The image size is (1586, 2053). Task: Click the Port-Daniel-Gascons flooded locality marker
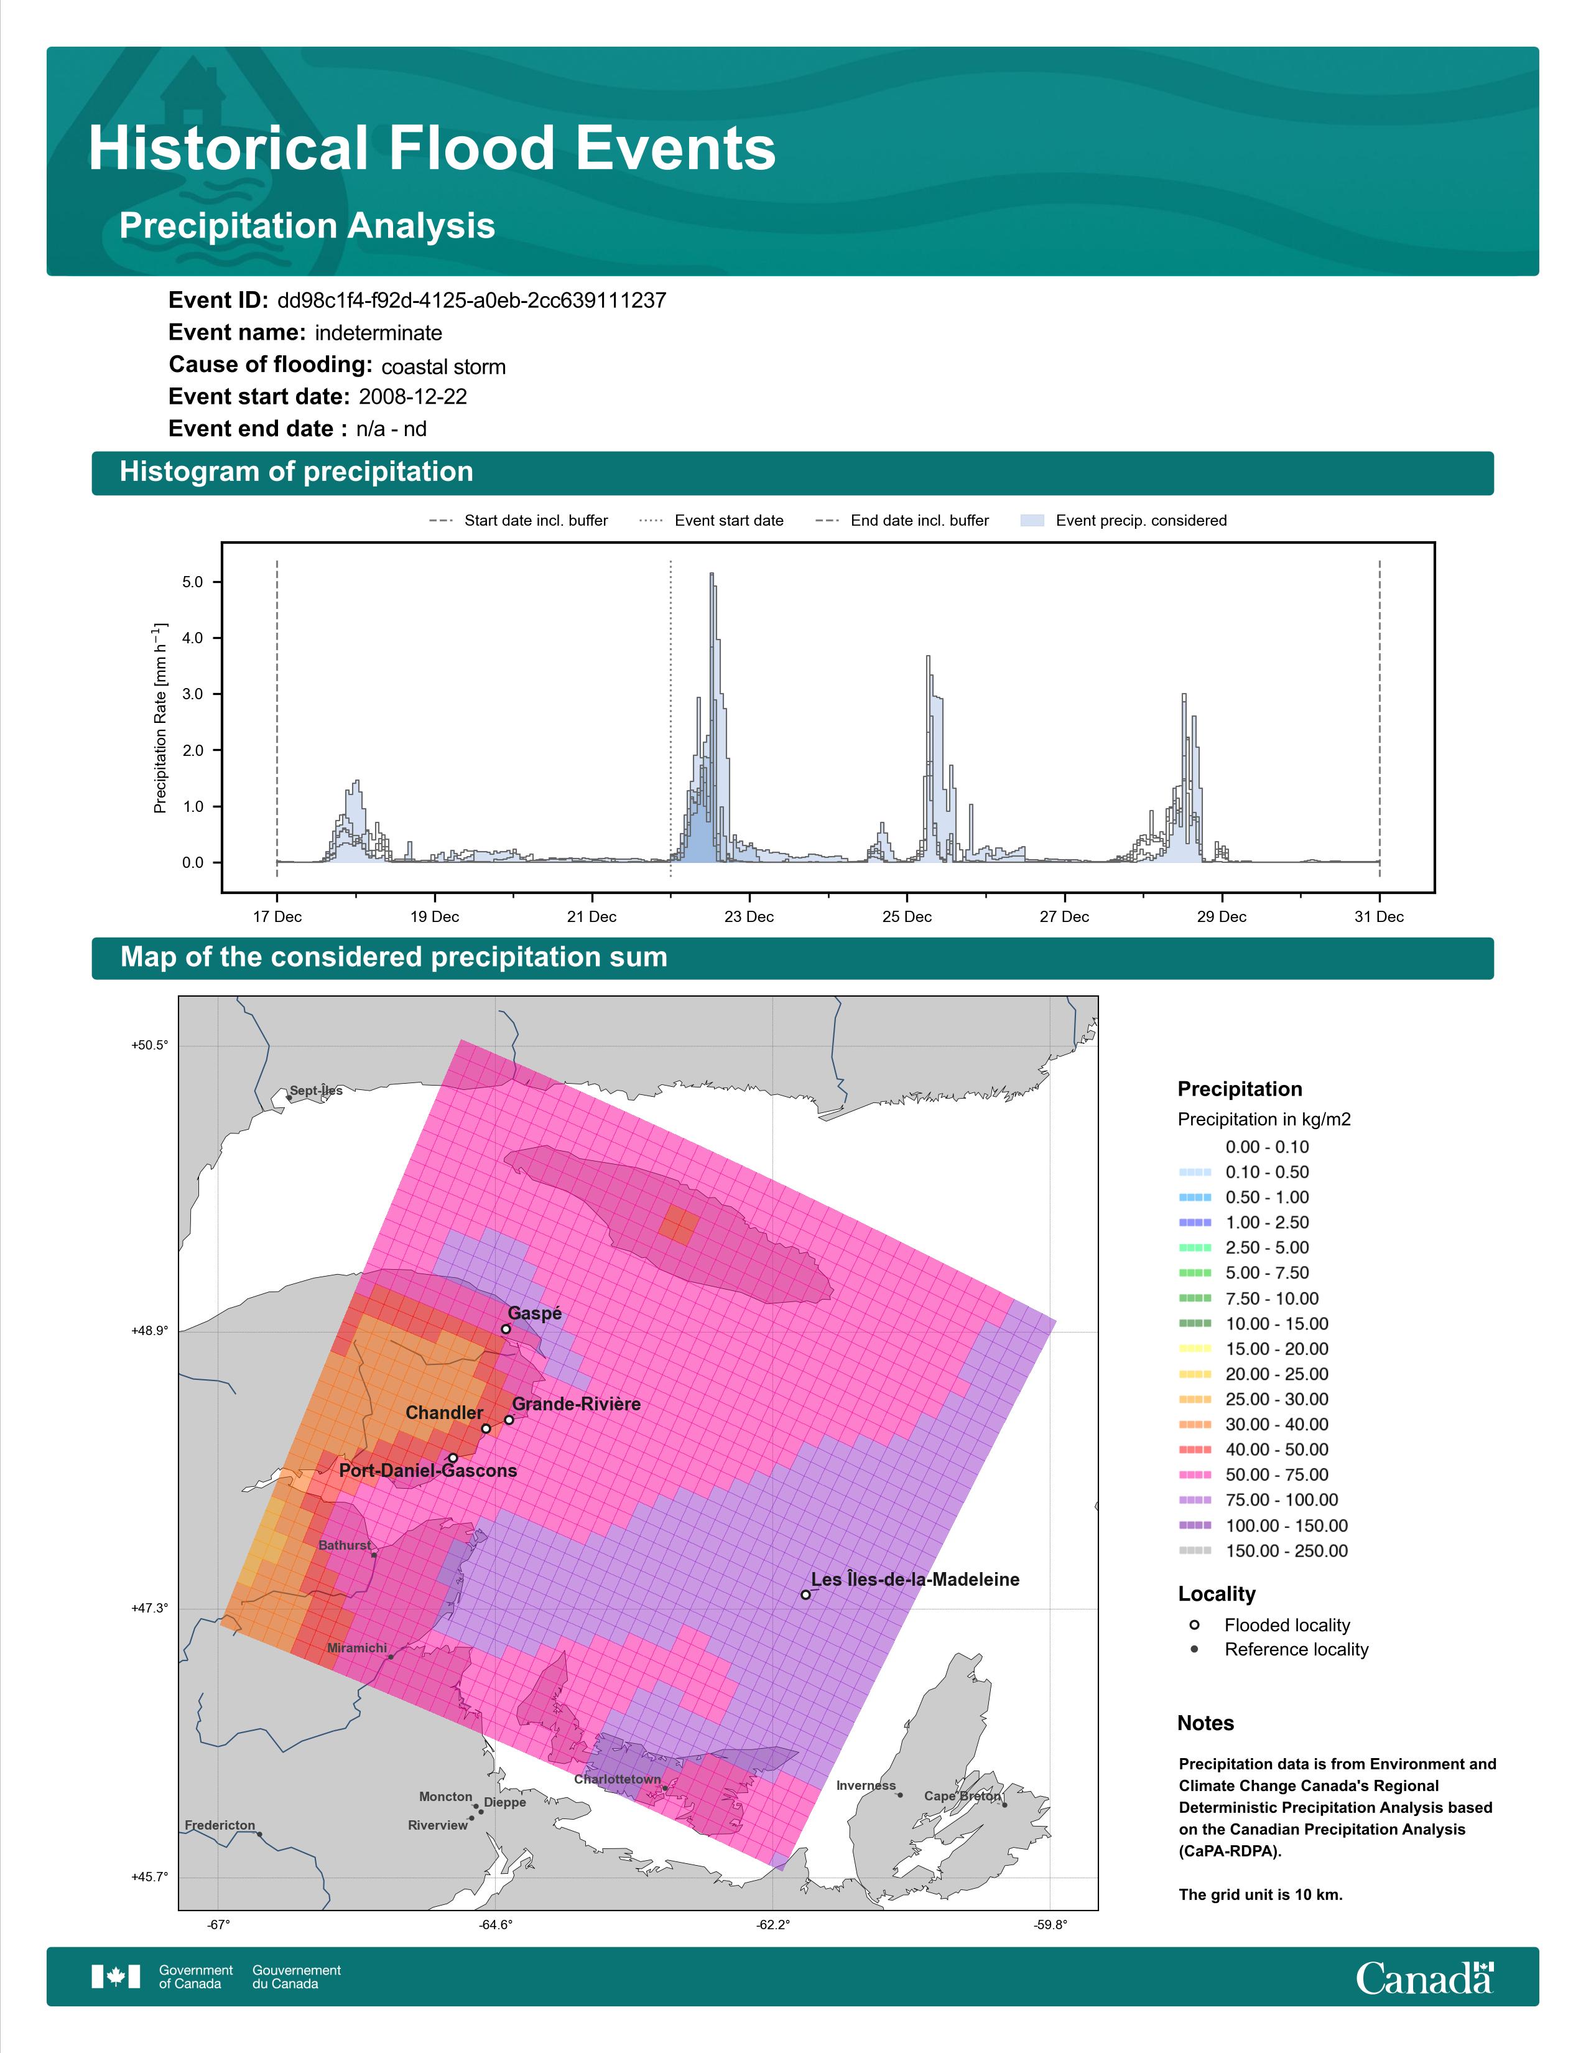tap(453, 1458)
